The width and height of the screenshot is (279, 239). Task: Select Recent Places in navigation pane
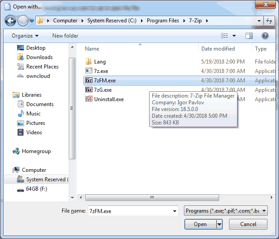(x=42, y=67)
